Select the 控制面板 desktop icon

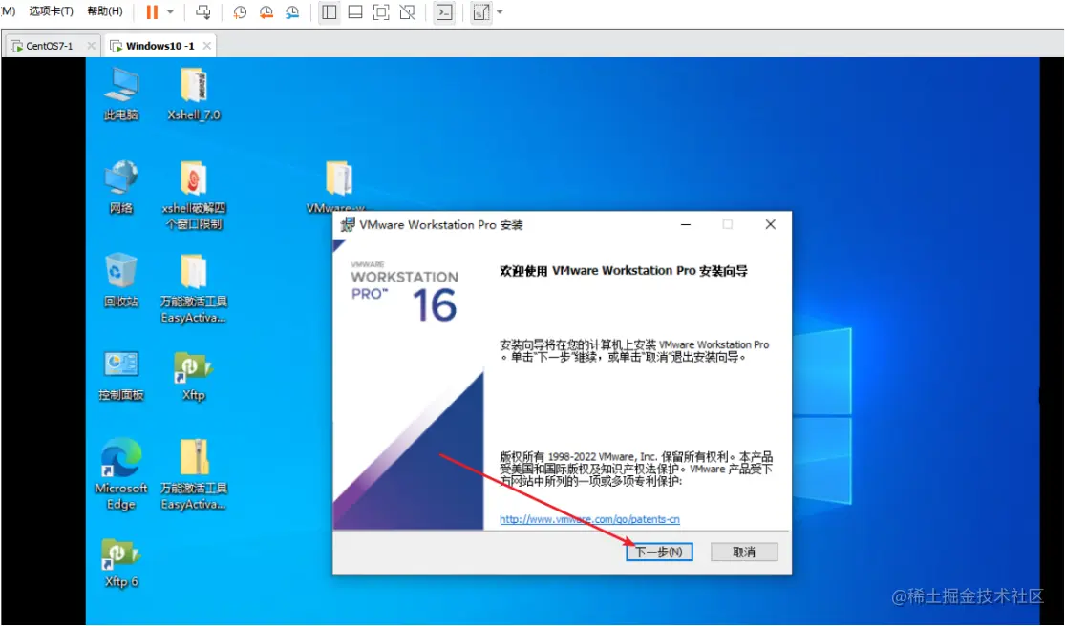click(x=121, y=375)
